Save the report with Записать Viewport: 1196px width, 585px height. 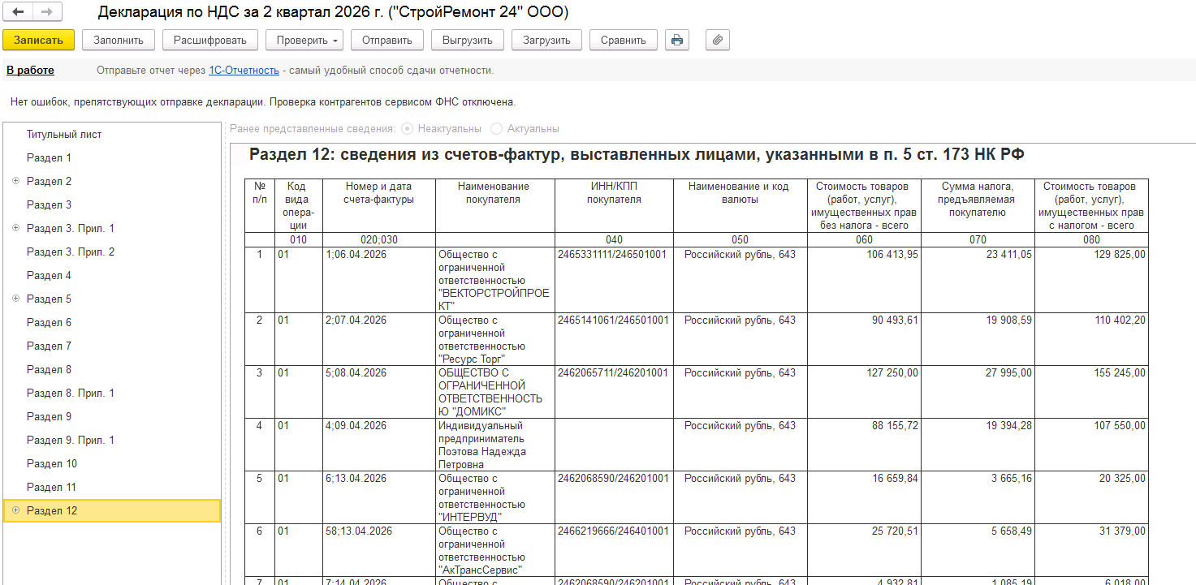click(38, 40)
